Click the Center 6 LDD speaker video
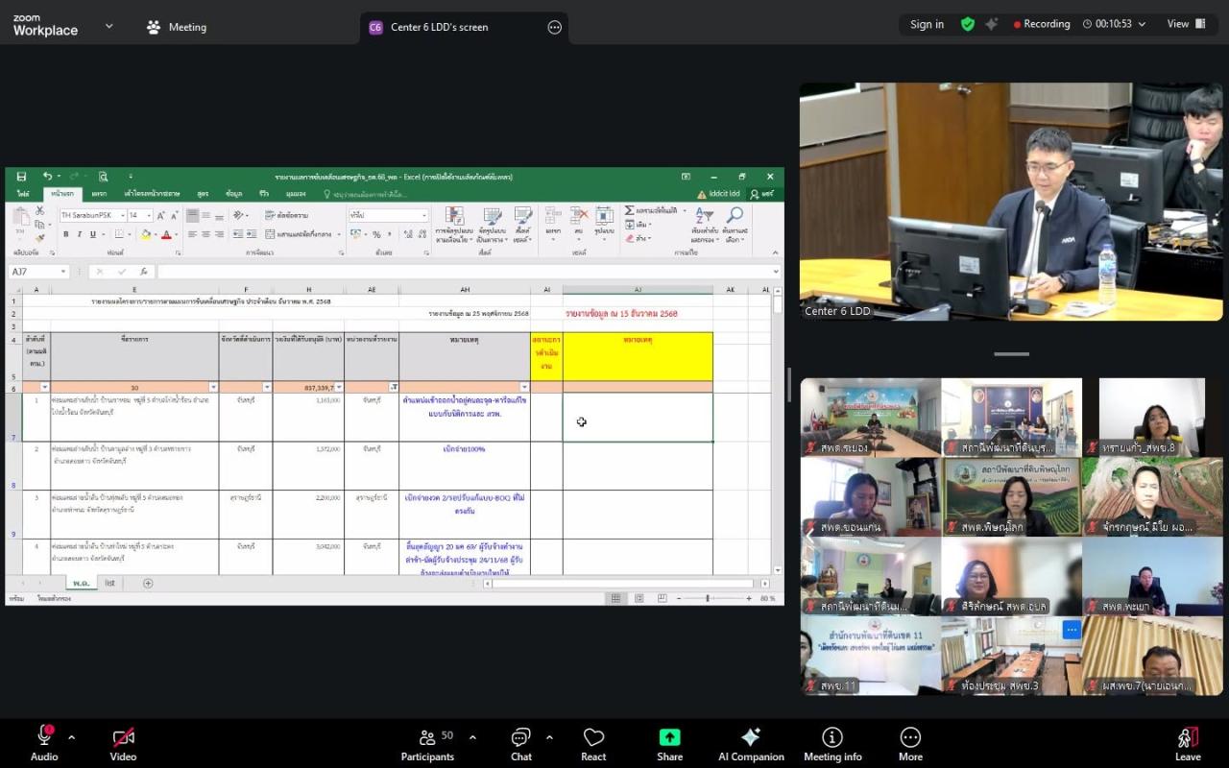The height and width of the screenshot is (768, 1229). point(1011,202)
